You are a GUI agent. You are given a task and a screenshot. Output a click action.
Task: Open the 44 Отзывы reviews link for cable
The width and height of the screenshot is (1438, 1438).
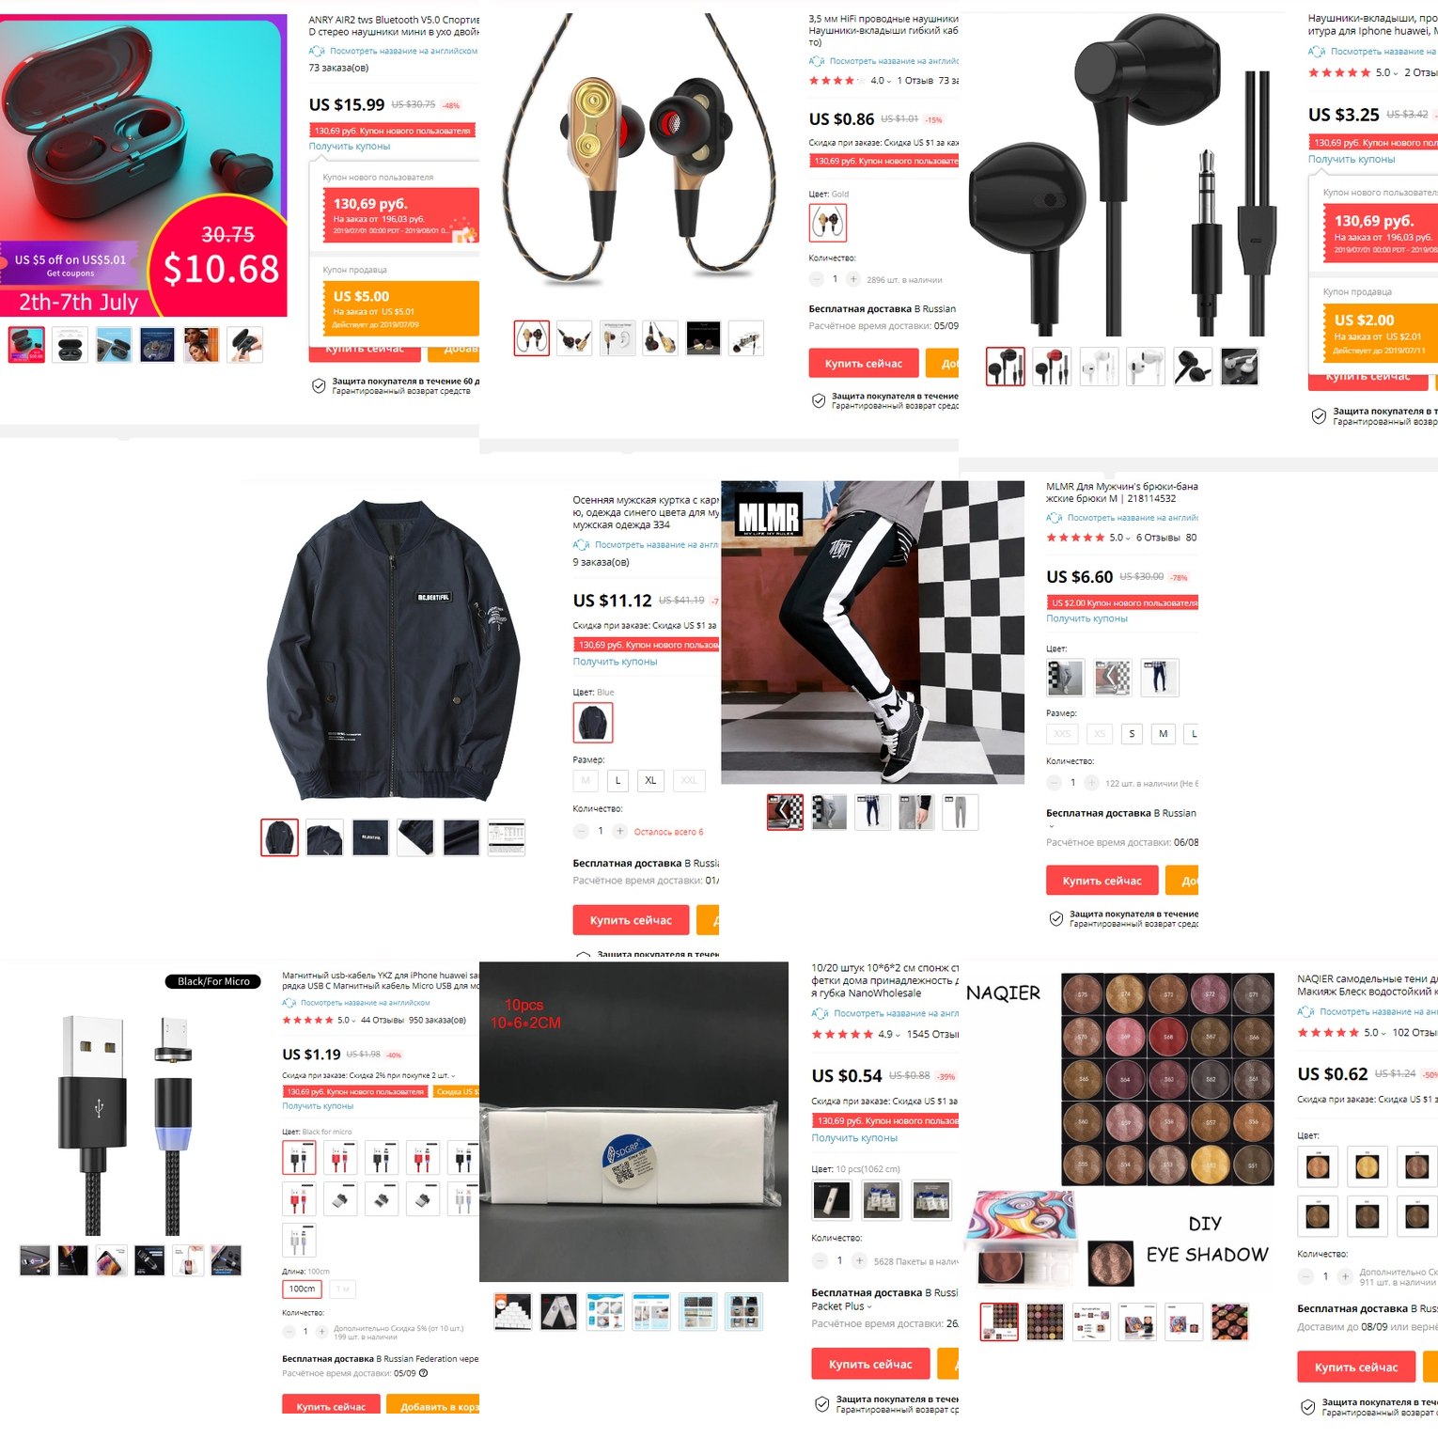(x=382, y=1020)
